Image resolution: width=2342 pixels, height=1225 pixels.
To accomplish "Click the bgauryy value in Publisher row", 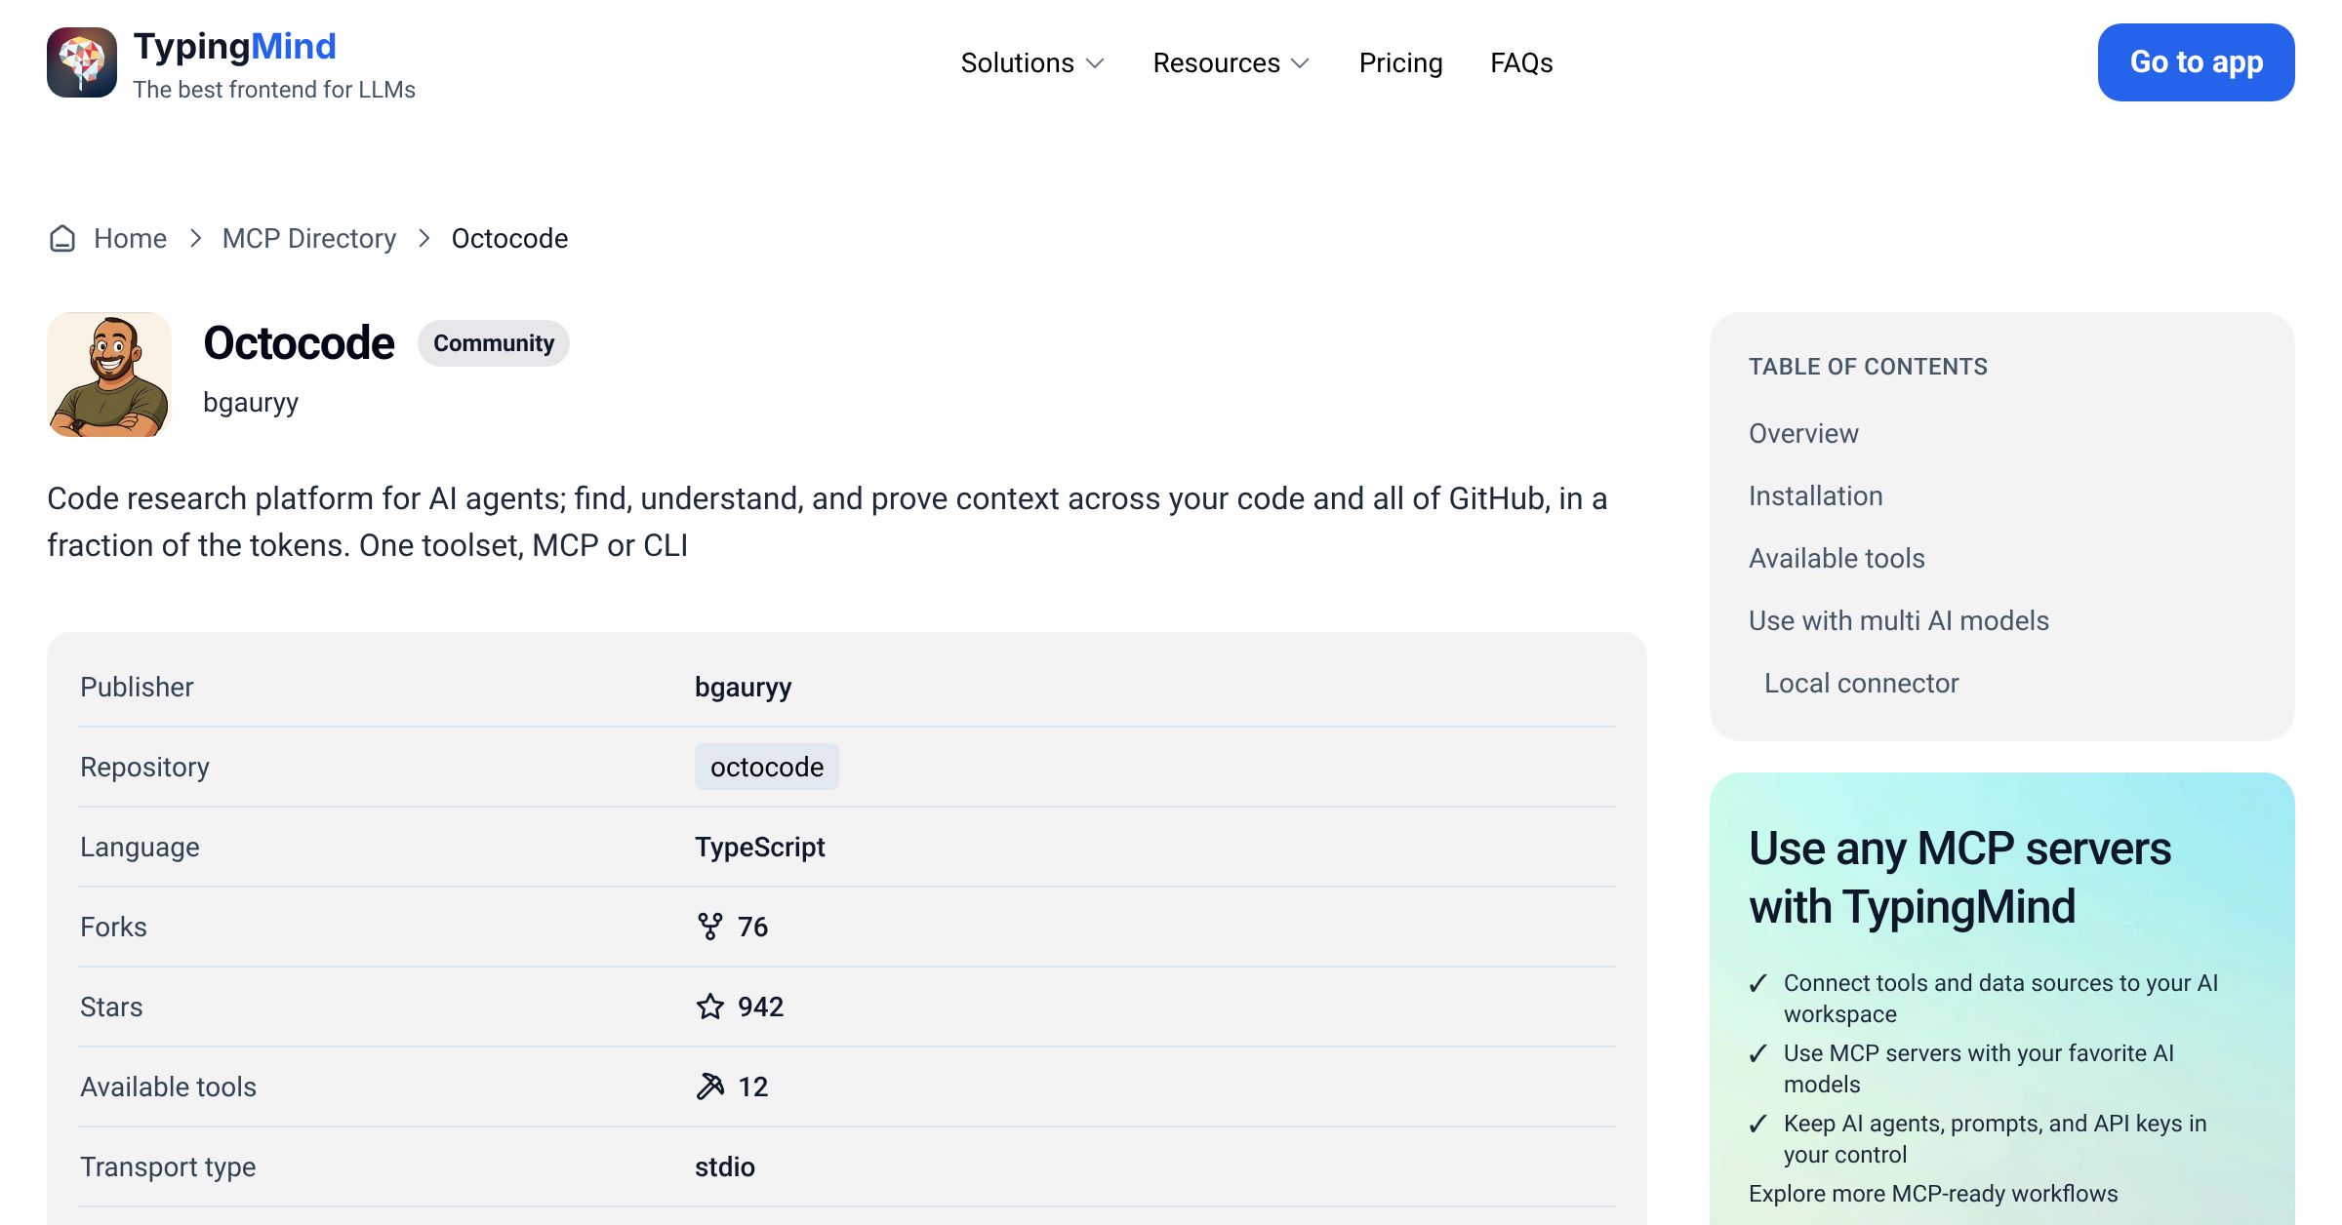I will click(744, 687).
